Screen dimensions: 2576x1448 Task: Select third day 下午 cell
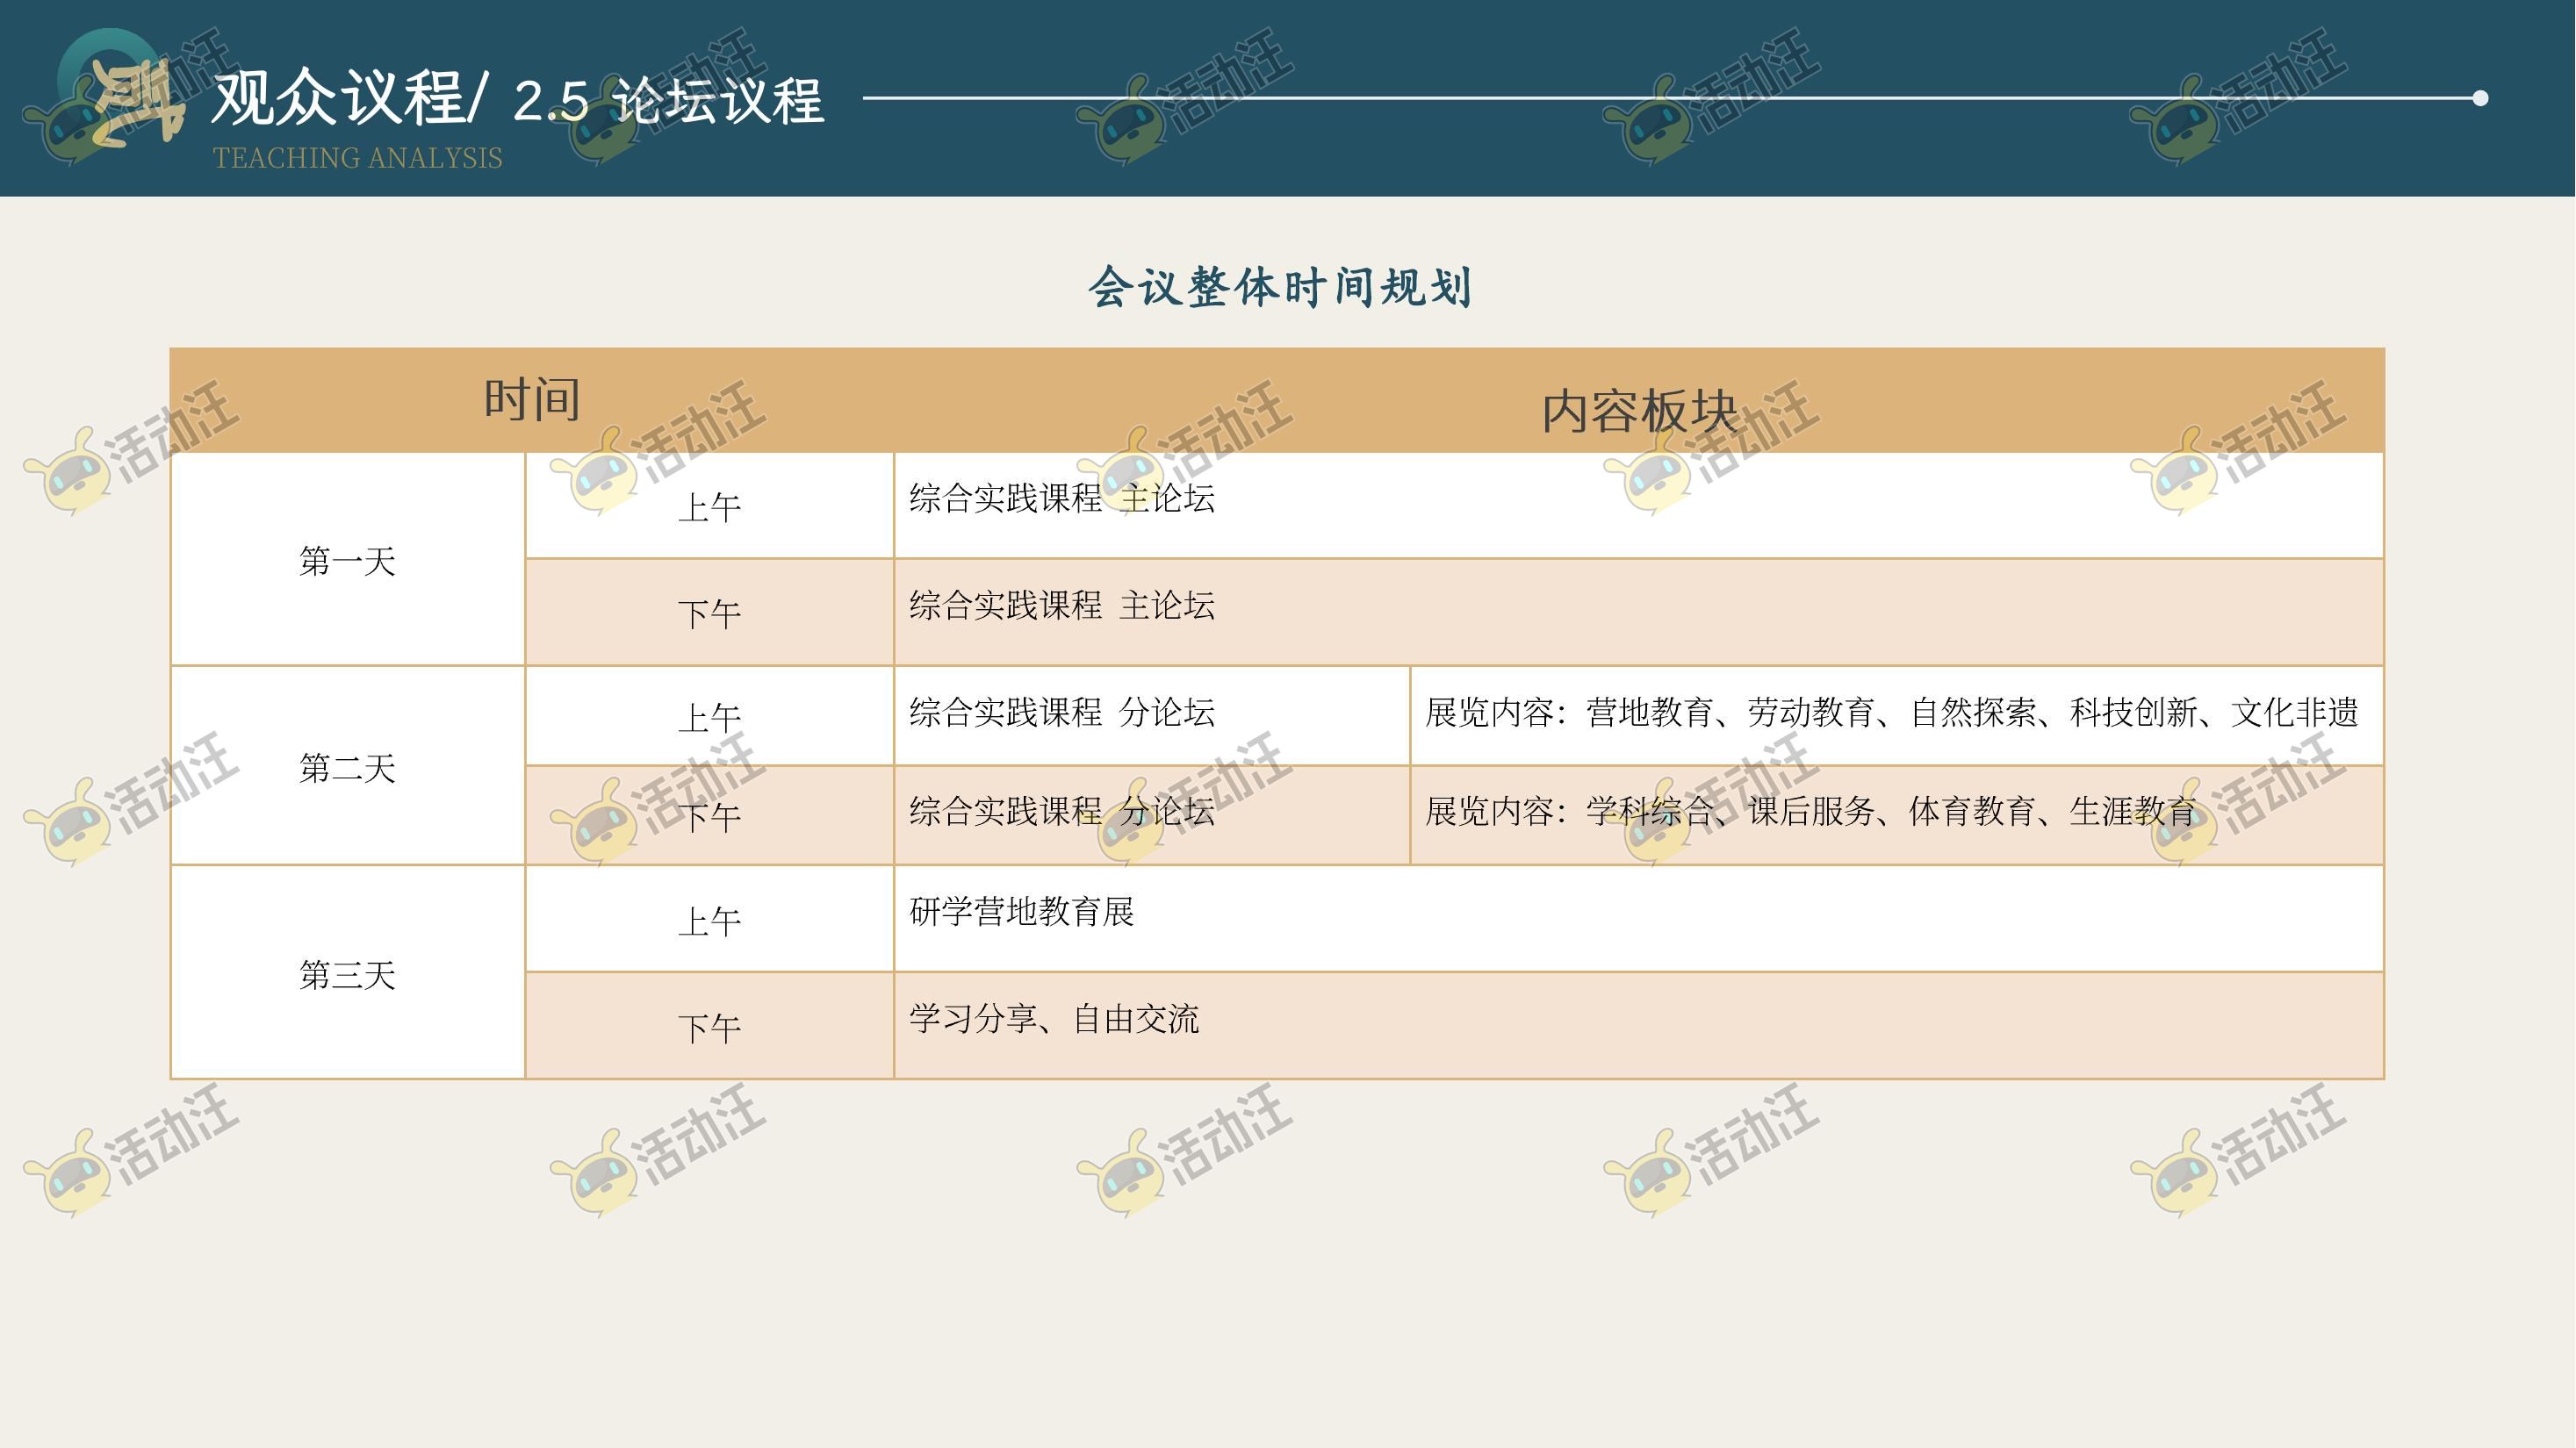tap(709, 1028)
